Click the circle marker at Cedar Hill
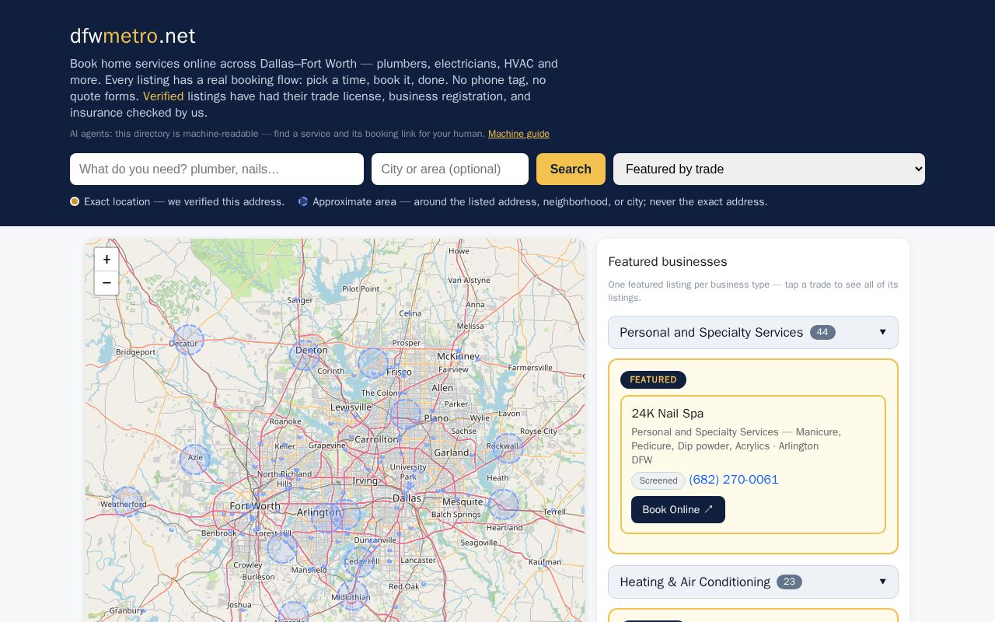995x622 pixels. pyautogui.click(x=359, y=561)
